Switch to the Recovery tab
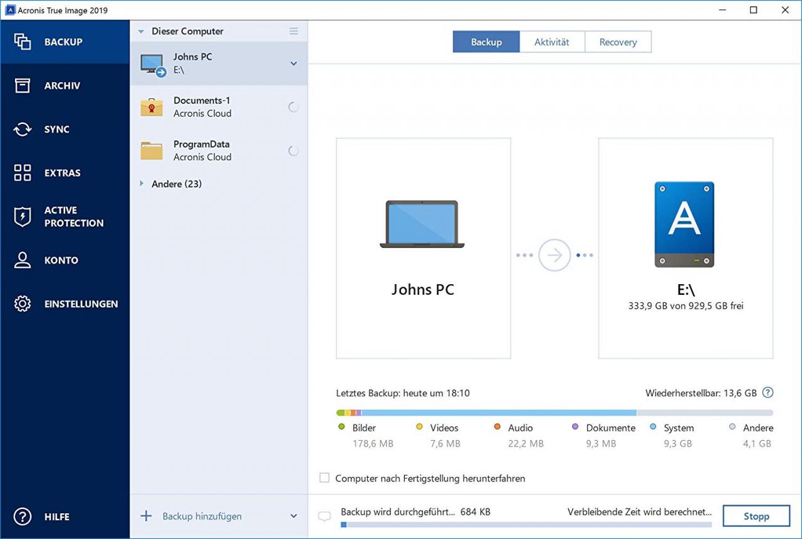Screen dimensions: 802x539 618,41
